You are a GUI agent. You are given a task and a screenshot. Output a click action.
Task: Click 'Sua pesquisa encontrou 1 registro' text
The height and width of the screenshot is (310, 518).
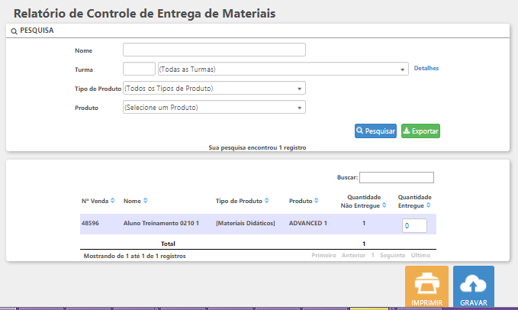(x=257, y=147)
